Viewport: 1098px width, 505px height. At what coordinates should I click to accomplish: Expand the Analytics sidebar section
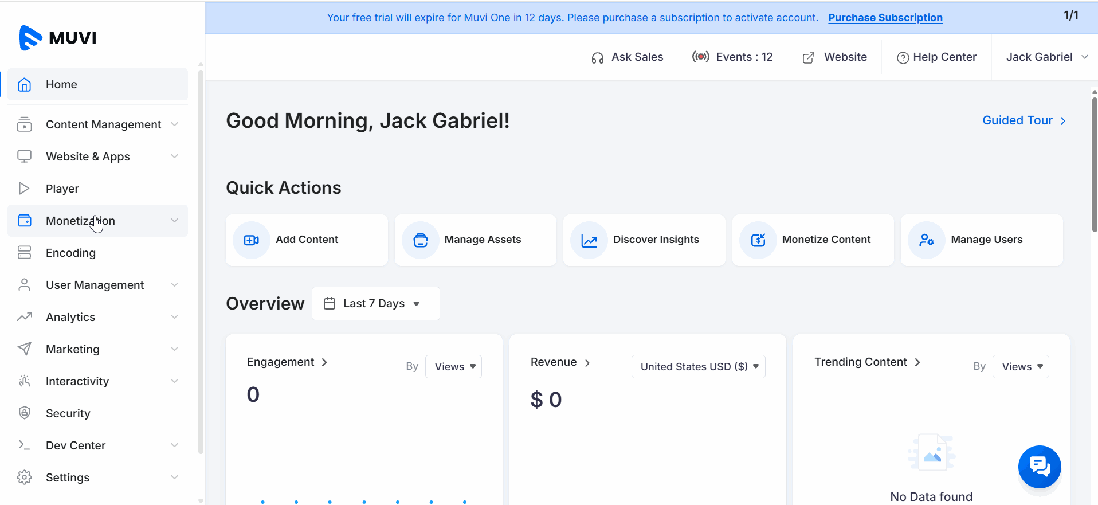point(97,317)
